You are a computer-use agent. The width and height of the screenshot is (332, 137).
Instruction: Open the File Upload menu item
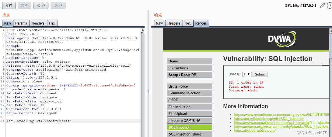click(190, 114)
